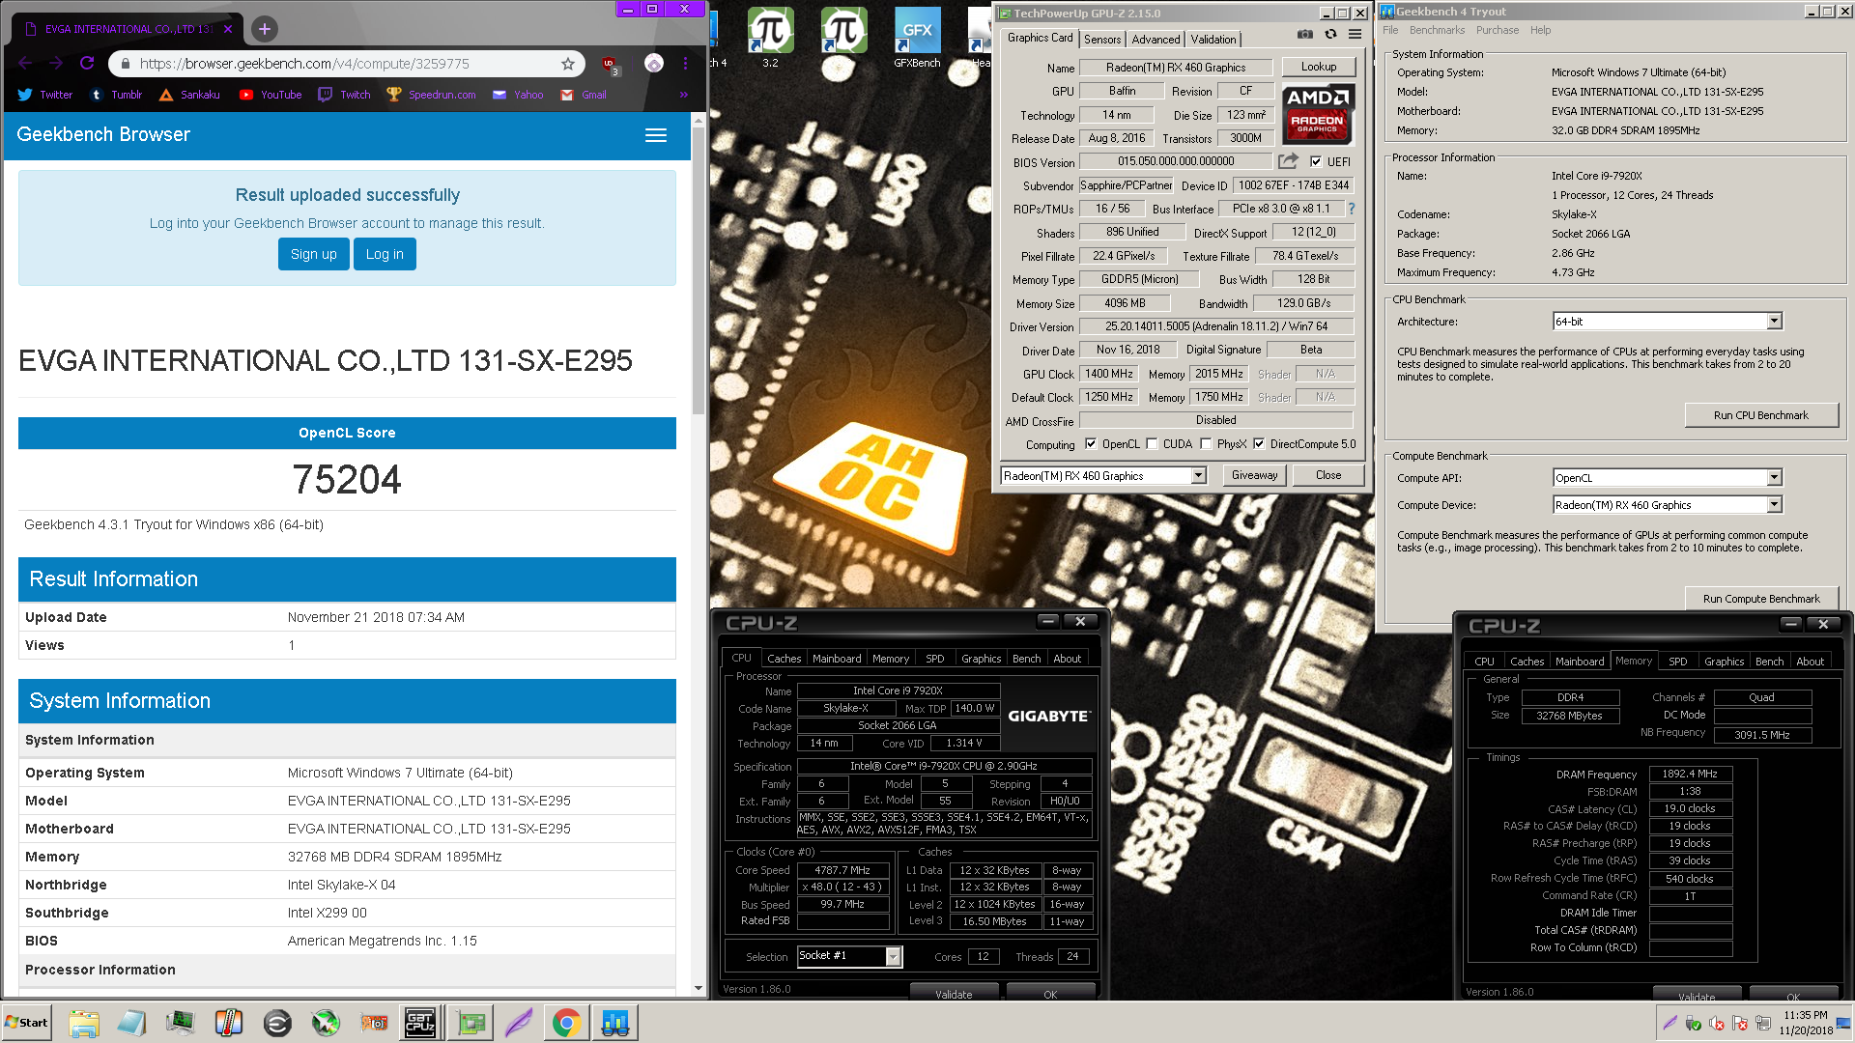Refresh GPU-Z data with the refresh icon

(x=1330, y=34)
